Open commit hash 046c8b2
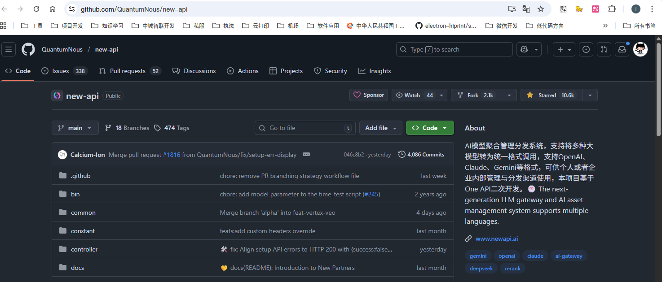The width and height of the screenshot is (662, 282). pyautogui.click(x=354, y=155)
